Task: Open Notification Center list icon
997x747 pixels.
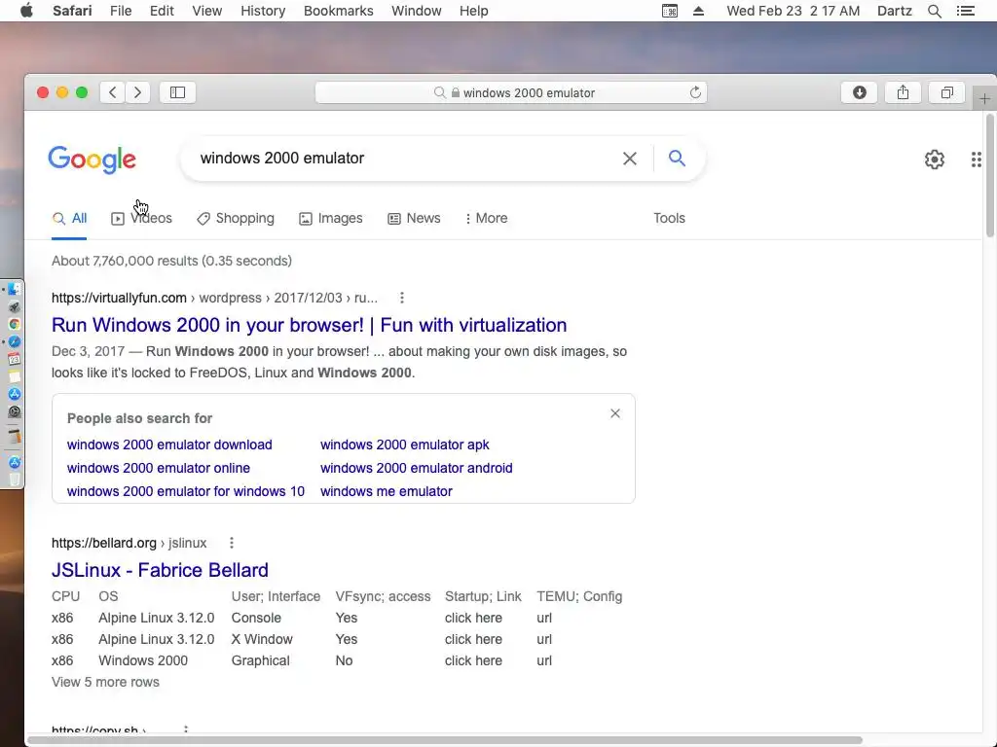Action: pos(965,11)
